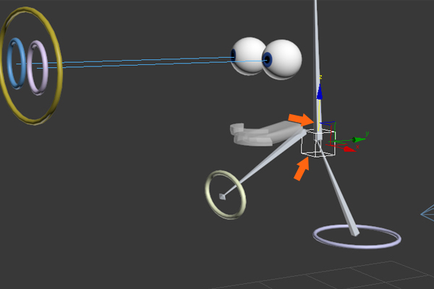The width and height of the screenshot is (434, 289).
Task: Select the bone leading to the cream ring
Action: coord(263,165)
